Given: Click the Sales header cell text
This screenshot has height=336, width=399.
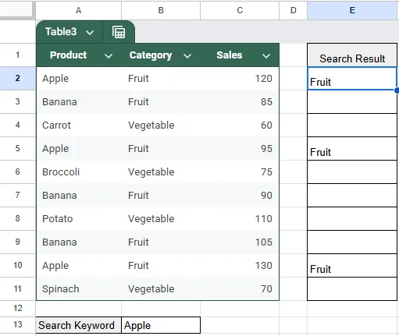Looking at the screenshot, I should (230, 55).
